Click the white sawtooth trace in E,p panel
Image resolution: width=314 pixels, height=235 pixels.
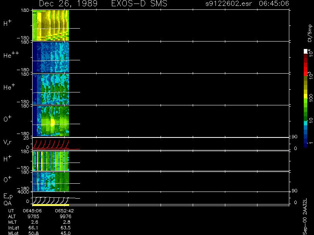(51, 200)
